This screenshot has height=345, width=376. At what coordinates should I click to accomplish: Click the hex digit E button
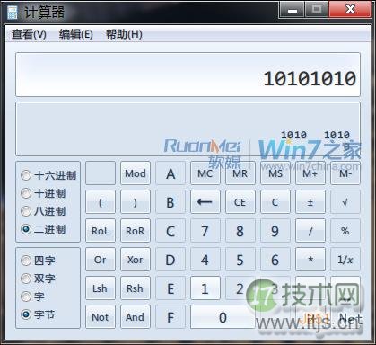tap(171, 288)
